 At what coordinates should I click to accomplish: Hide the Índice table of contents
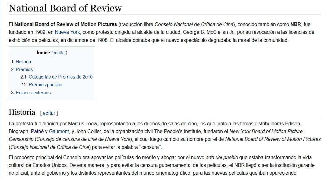[x=59, y=53]
